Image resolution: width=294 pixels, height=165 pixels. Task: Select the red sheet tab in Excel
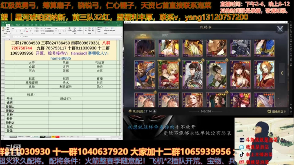[58, 137]
